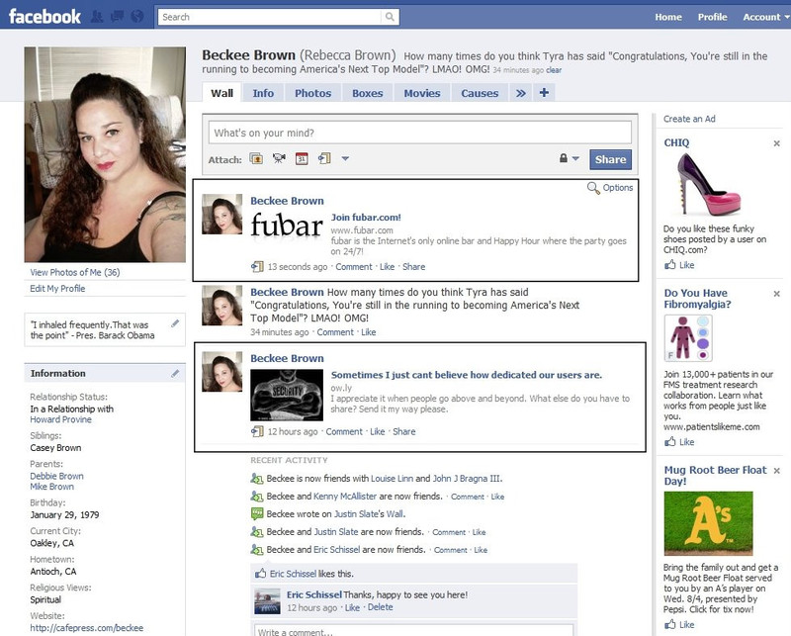
Task: Open the Movies tab
Action: [422, 93]
